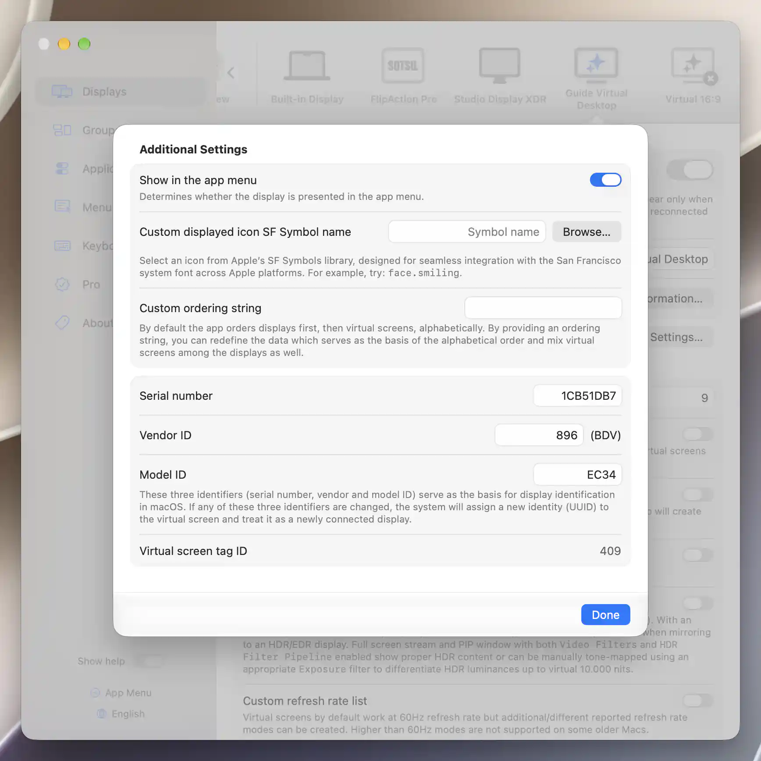This screenshot has height=761, width=761.
Task: Click the (BDV) vendor code text
Action: pos(605,435)
